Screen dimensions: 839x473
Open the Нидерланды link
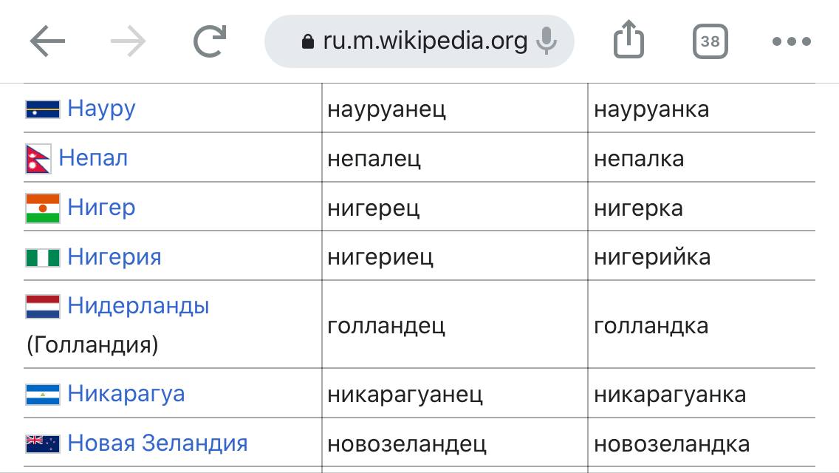[138, 306]
